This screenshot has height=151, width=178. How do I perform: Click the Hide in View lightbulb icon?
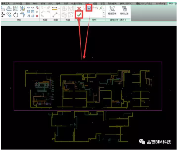42,8
